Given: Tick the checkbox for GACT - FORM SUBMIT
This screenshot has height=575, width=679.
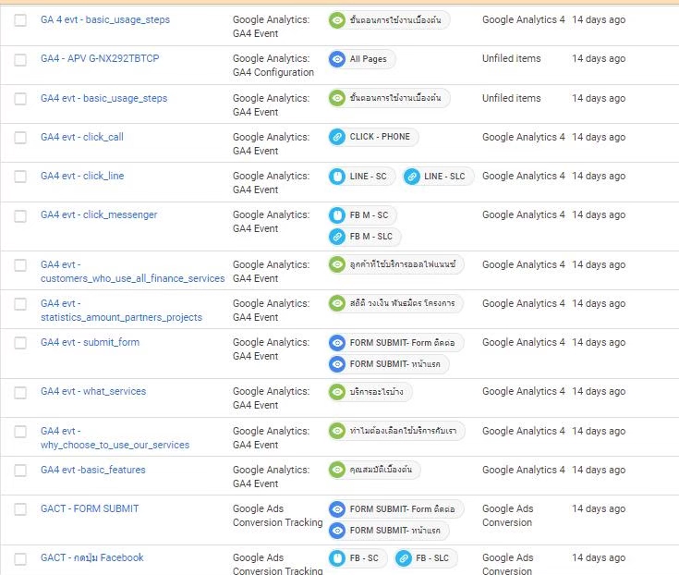Looking at the screenshot, I should [20, 509].
